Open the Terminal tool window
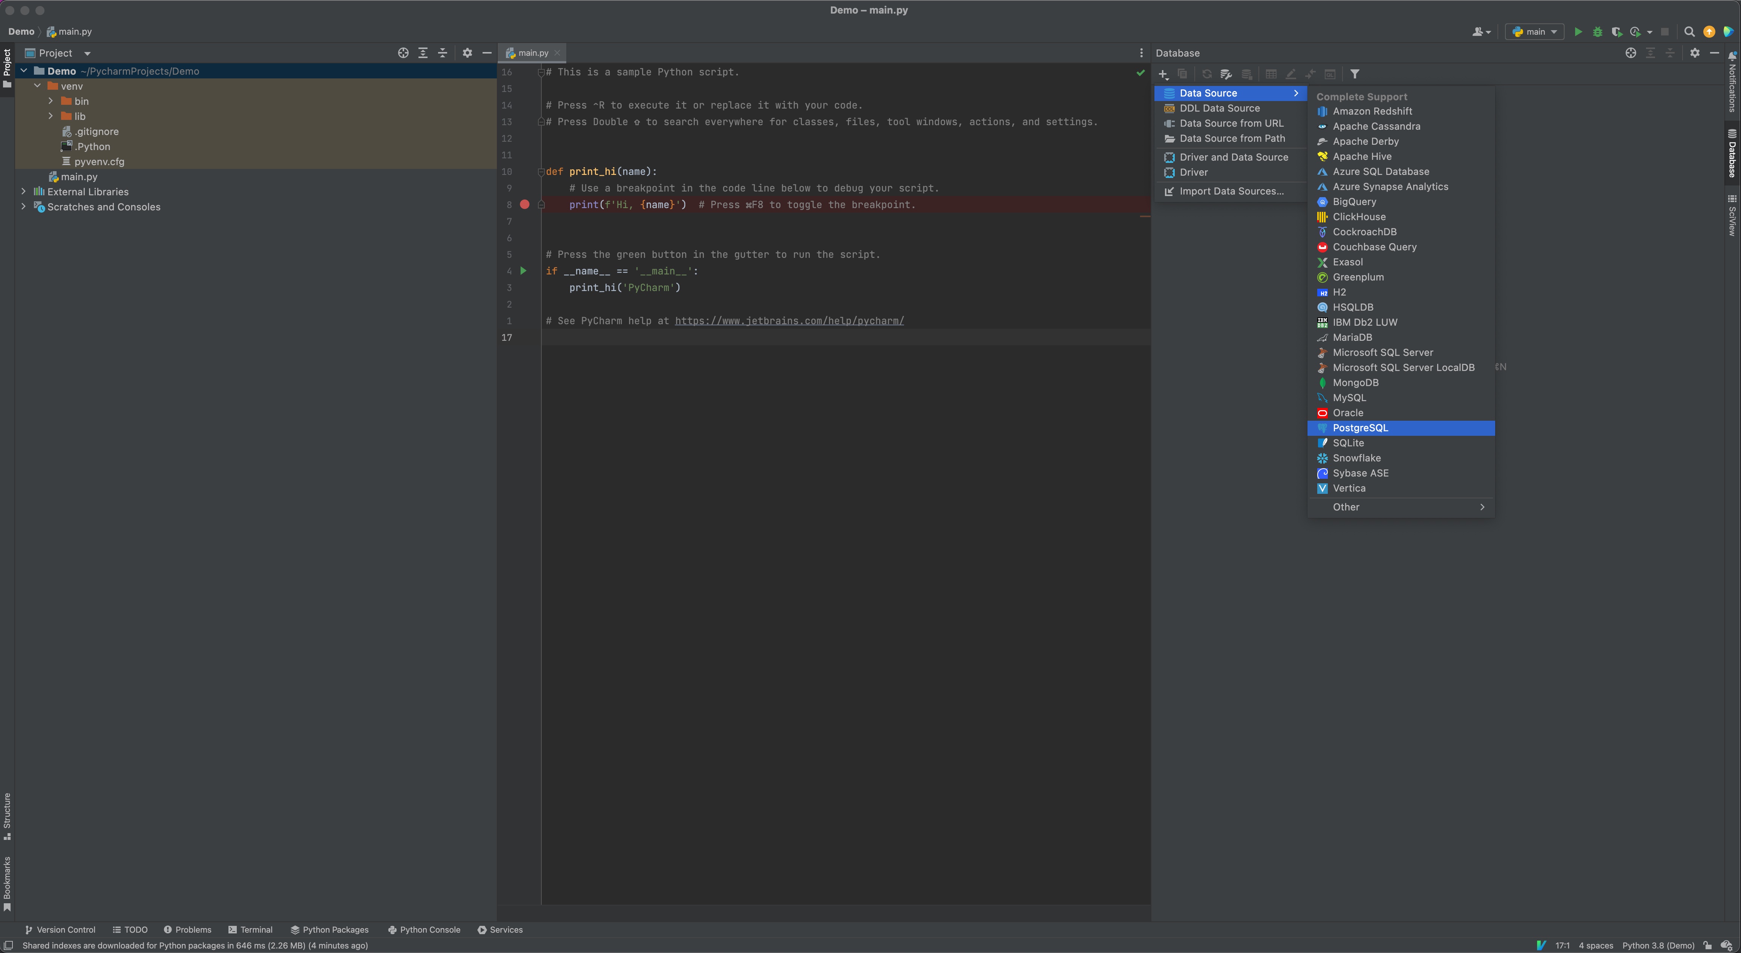Screen dimensions: 1741x953 (250, 929)
